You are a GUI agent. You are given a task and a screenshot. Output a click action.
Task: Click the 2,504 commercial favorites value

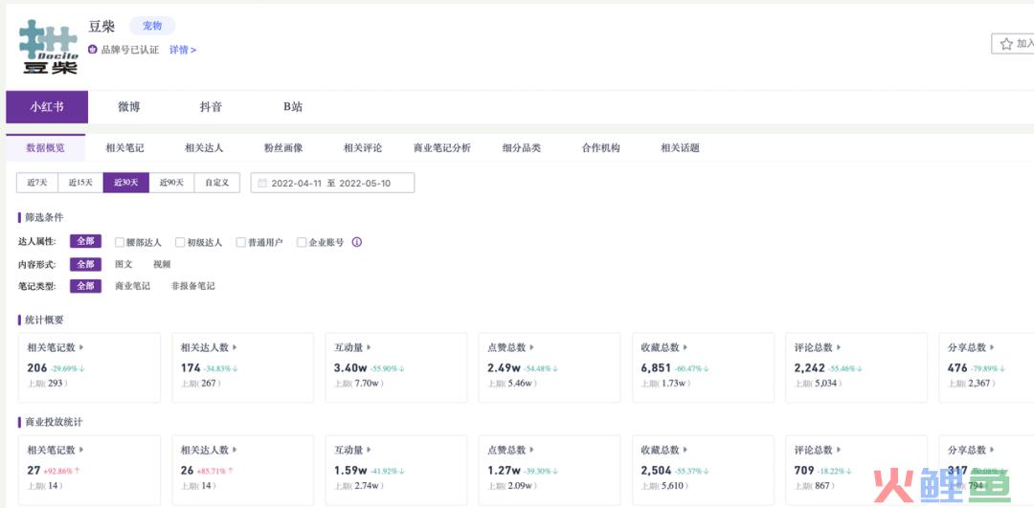[x=656, y=471]
